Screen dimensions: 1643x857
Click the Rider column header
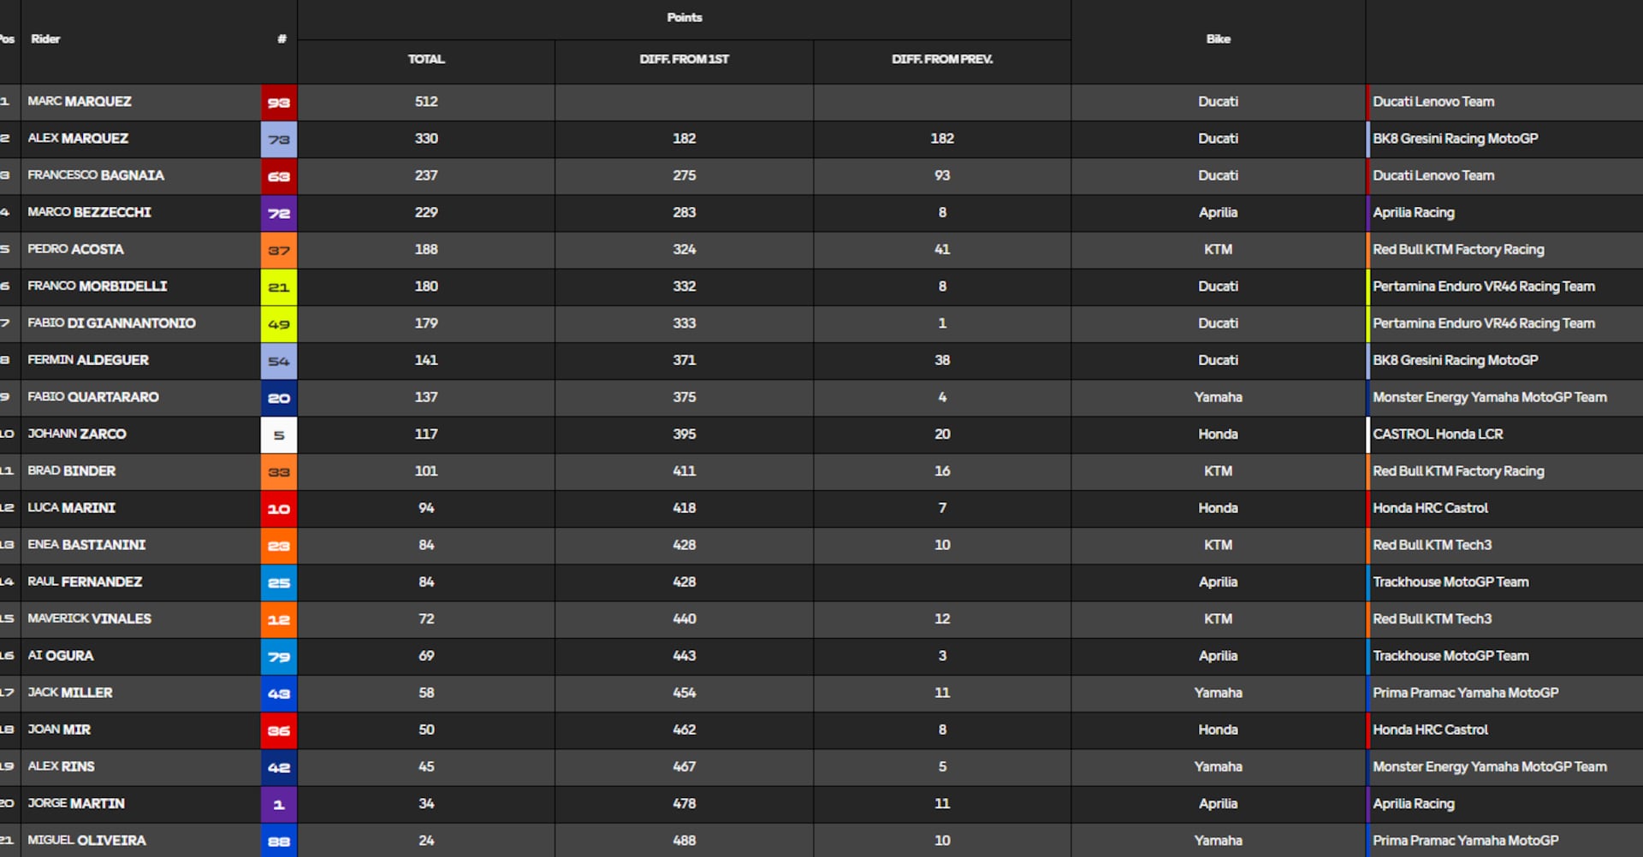[45, 38]
